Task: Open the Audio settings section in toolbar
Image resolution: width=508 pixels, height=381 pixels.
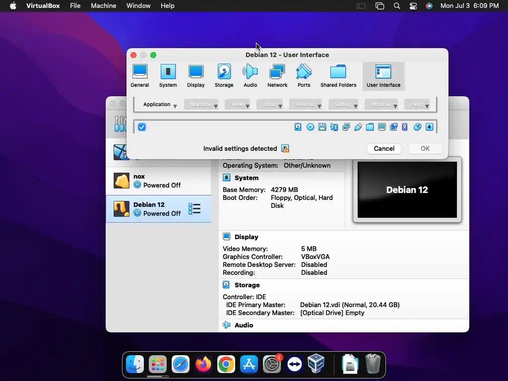Action: (x=250, y=76)
